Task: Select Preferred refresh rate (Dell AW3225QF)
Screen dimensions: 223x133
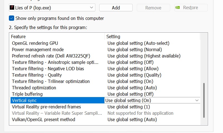Action: tap(51, 56)
